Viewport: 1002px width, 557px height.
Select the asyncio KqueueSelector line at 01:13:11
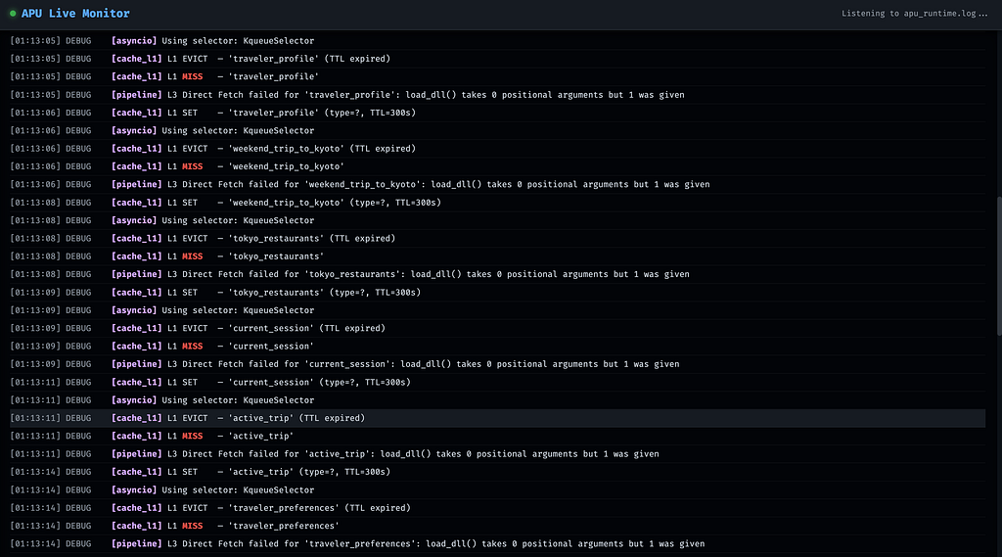pyautogui.click(x=497, y=400)
